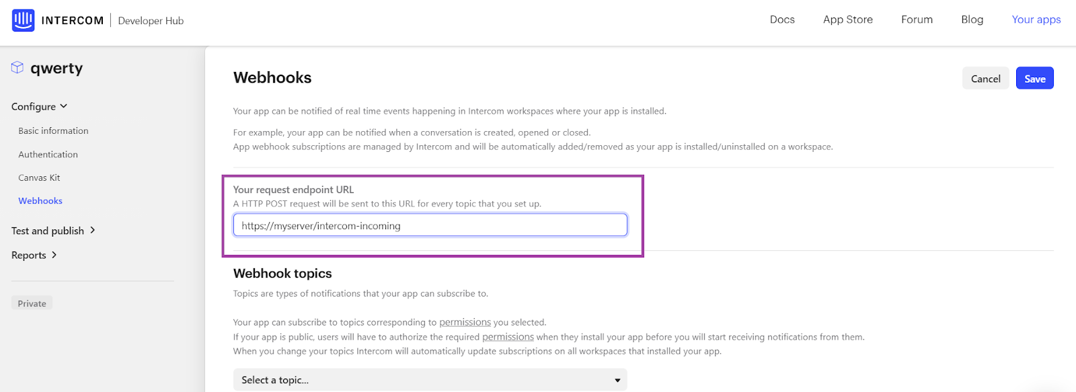Open the Select a topic dropdown
This screenshot has height=392, width=1076.
pyautogui.click(x=430, y=380)
